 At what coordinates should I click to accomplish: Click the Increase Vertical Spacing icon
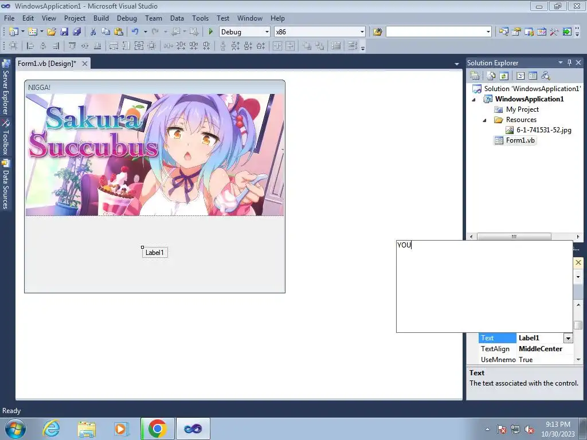(236, 46)
